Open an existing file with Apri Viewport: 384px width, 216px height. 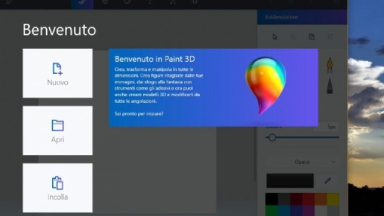(x=58, y=130)
